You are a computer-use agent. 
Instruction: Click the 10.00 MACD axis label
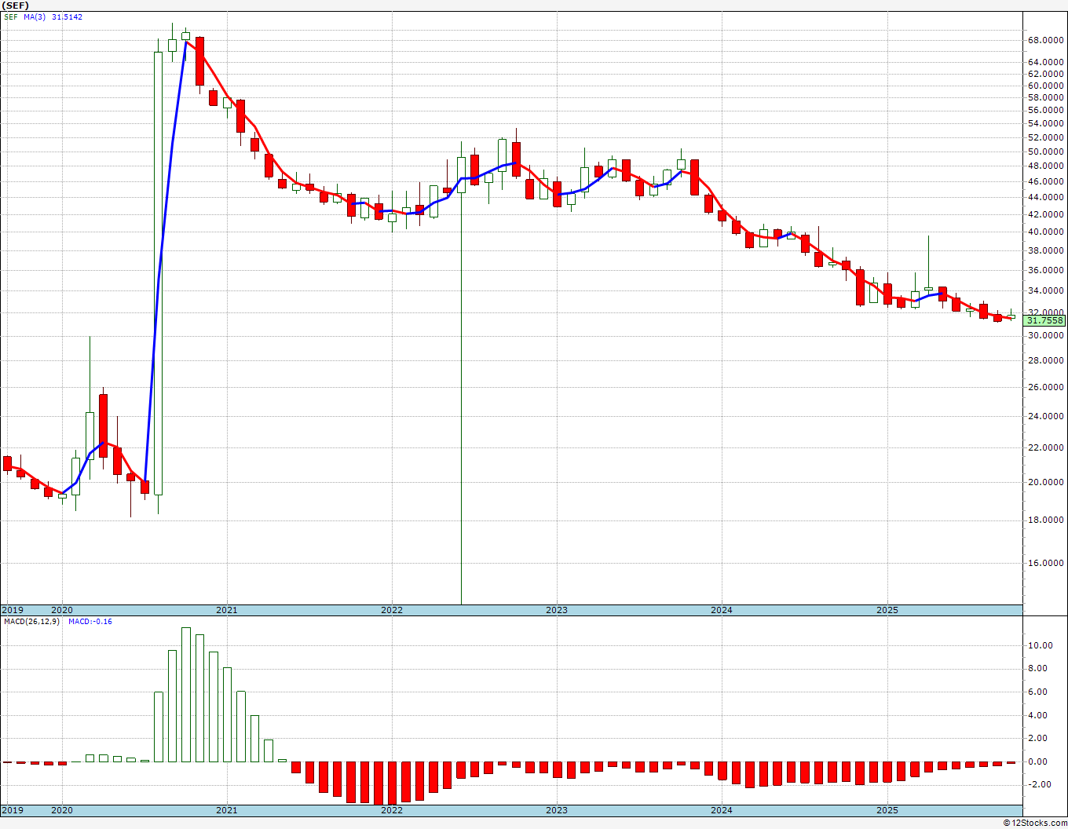(1039, 646)
